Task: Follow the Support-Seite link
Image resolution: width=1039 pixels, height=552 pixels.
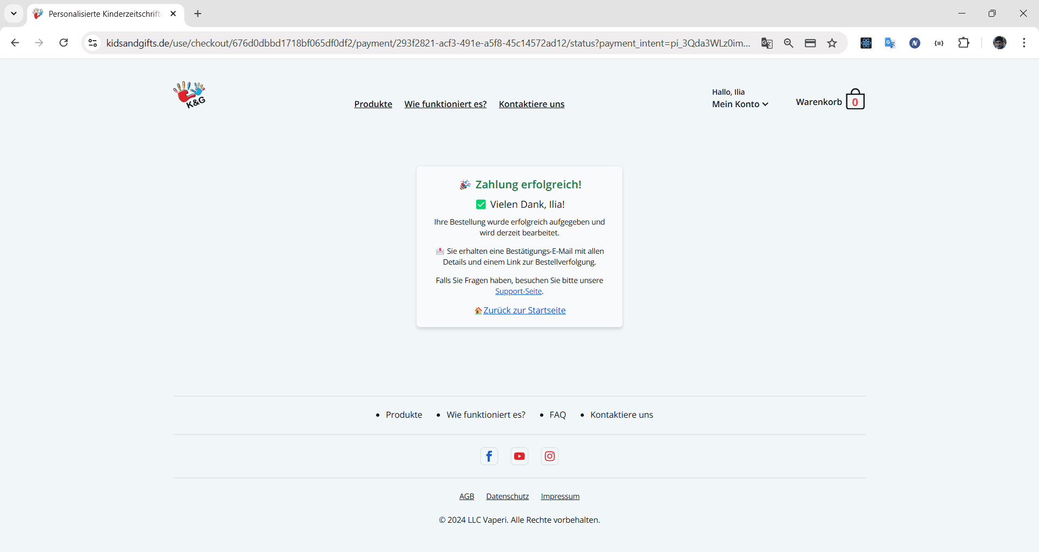Action: coord(518,291)
